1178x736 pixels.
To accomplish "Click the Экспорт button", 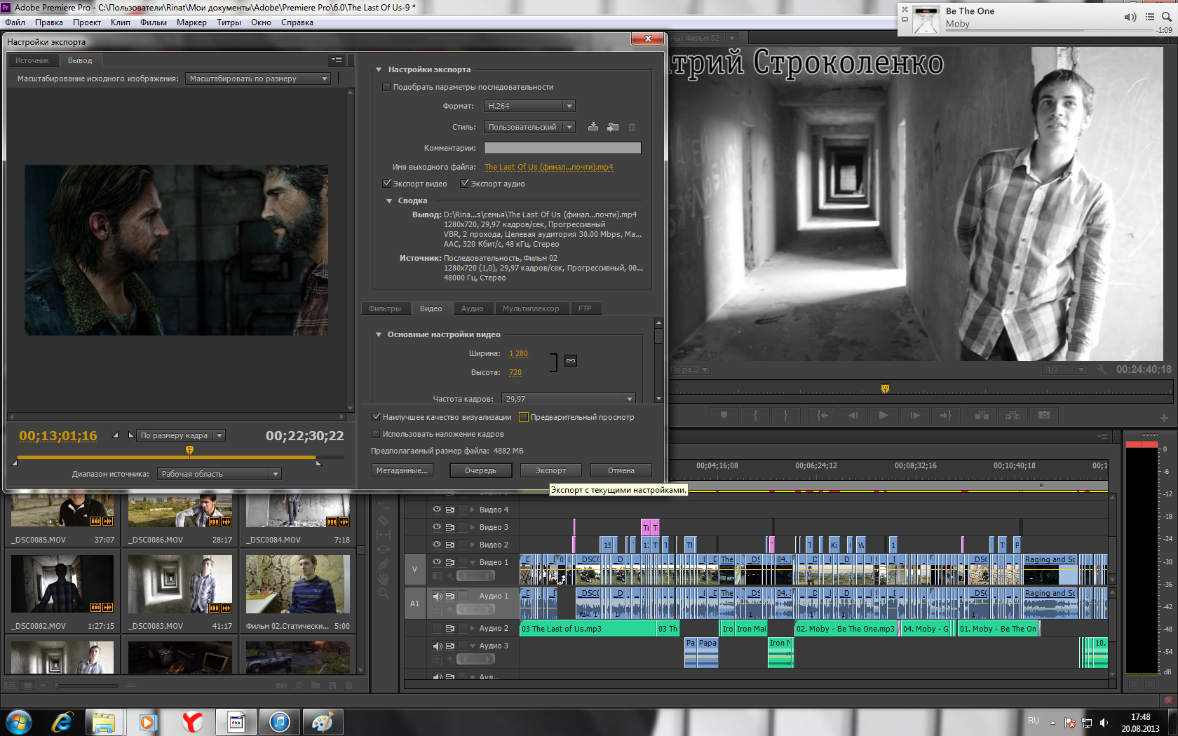I will (x=550, y=470).
